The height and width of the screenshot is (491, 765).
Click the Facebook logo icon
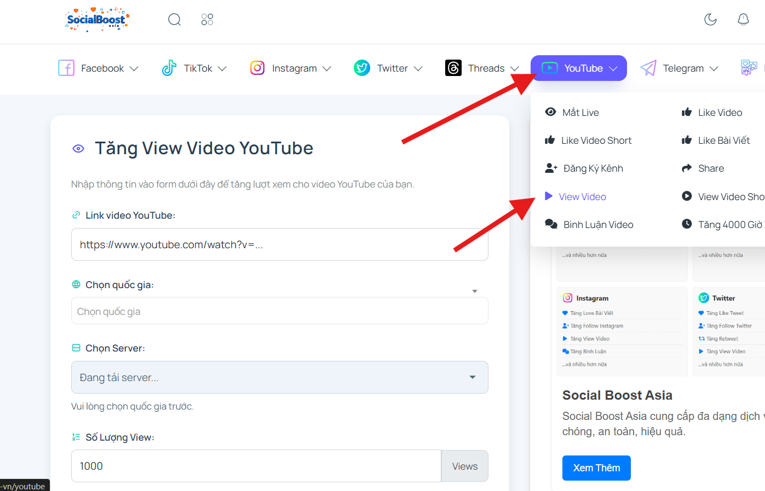click(x=66, y=68)
